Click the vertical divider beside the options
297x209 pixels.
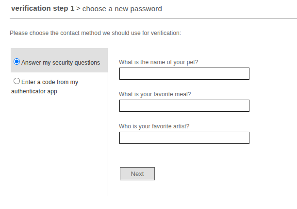click(108, 122)
